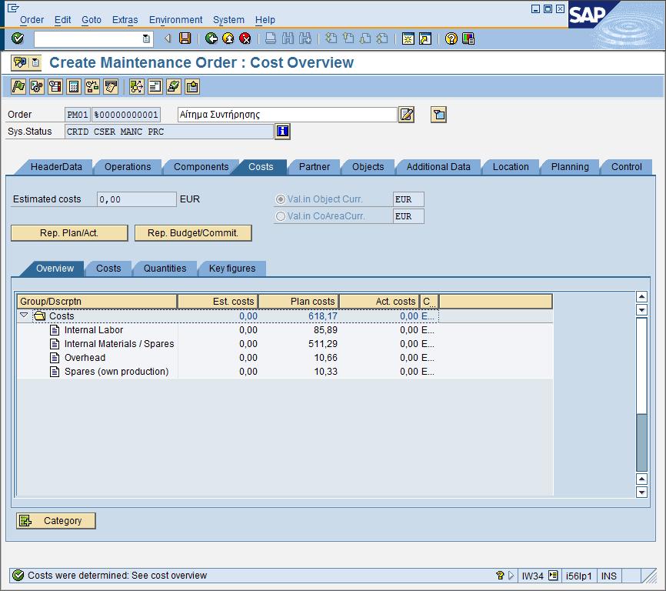Screen dimensions: 666x591
Task: Select the Val.in CoAreaCurr. radio button
Action: (281, 216)
